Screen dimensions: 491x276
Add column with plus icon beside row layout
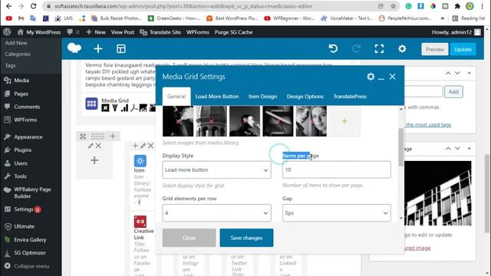point(113,136)
